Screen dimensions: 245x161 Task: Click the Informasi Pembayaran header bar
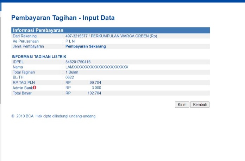tap(111, 30)
